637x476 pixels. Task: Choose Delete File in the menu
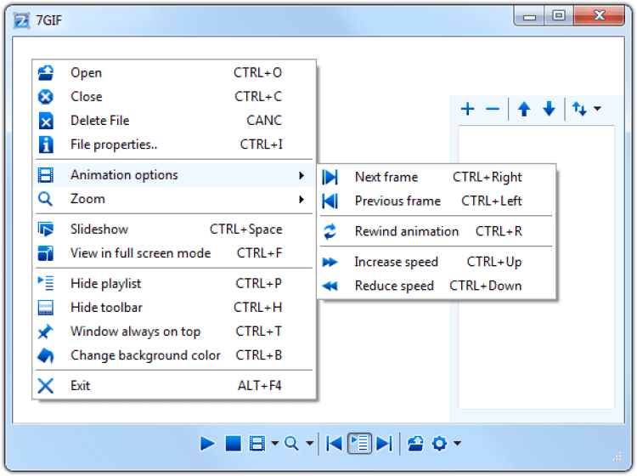[x=174, y=121]
